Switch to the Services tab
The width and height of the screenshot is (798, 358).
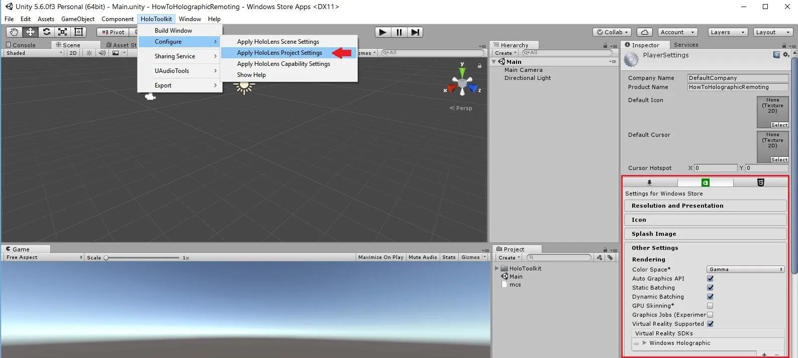tap(685, 45)
